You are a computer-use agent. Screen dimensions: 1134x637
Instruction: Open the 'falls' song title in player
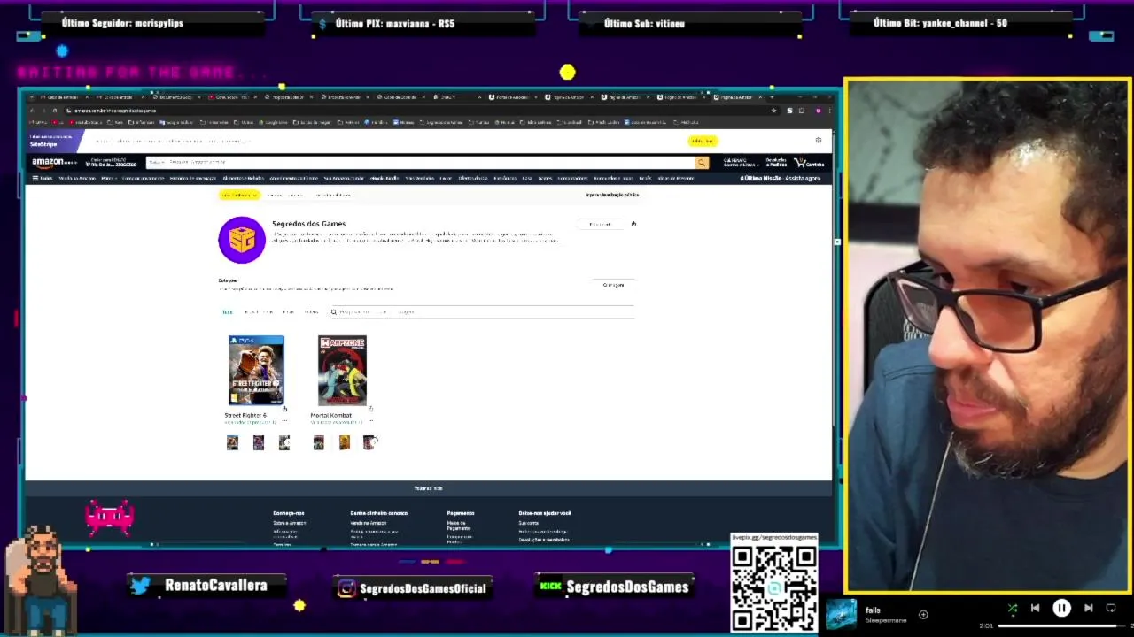pyautogui.click(x=873, y=610)
